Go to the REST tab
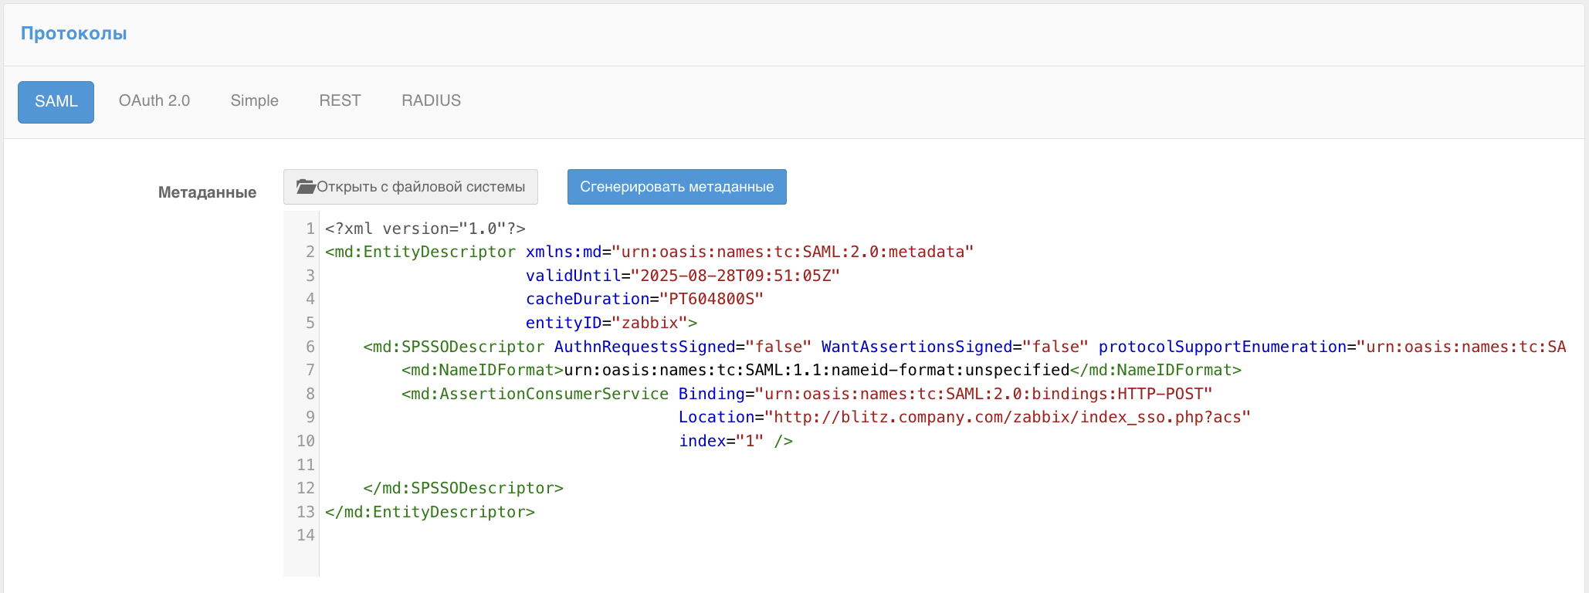This screenshot has height=593, width=1589. (340, 101)
